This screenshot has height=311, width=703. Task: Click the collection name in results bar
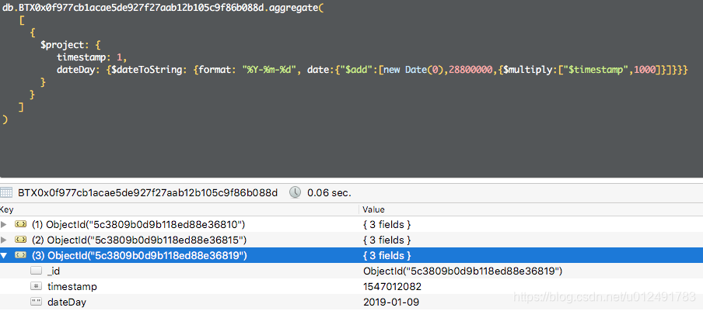[148, 192]
